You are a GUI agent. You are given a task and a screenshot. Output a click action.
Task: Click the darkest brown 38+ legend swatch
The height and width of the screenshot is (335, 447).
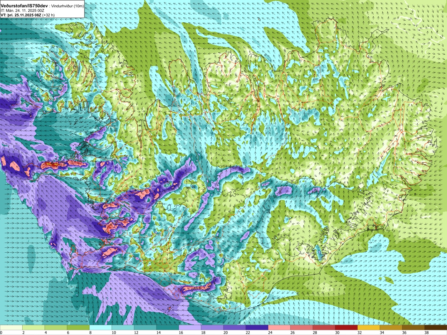click(436, 328)
